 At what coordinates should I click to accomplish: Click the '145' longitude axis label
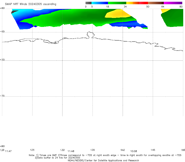(153, 150)
